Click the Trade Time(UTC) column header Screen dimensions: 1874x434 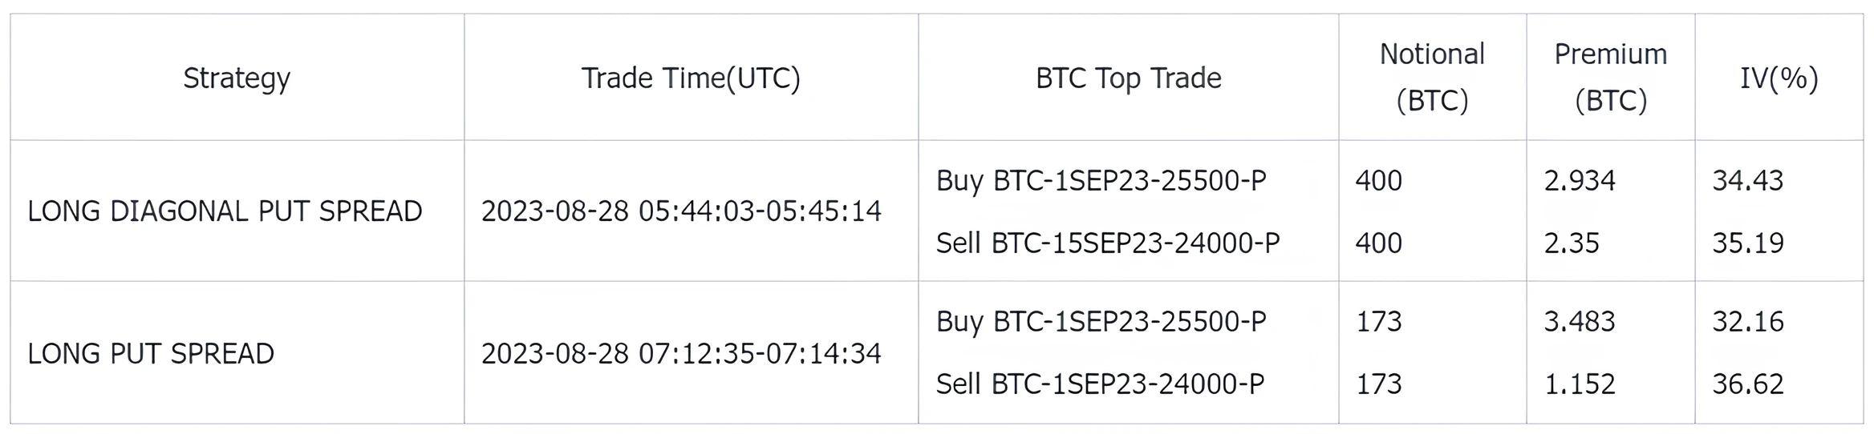click(x=691, y=78)
